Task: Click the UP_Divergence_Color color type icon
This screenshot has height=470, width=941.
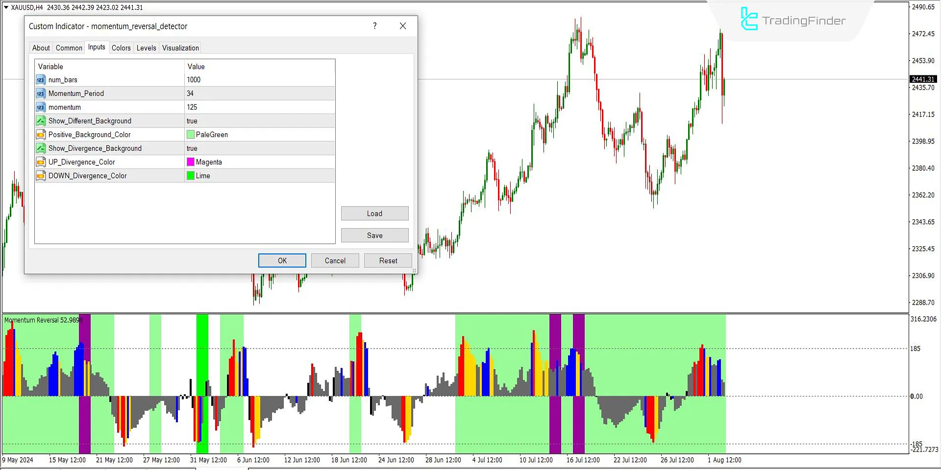Action: tap(41, 162)
